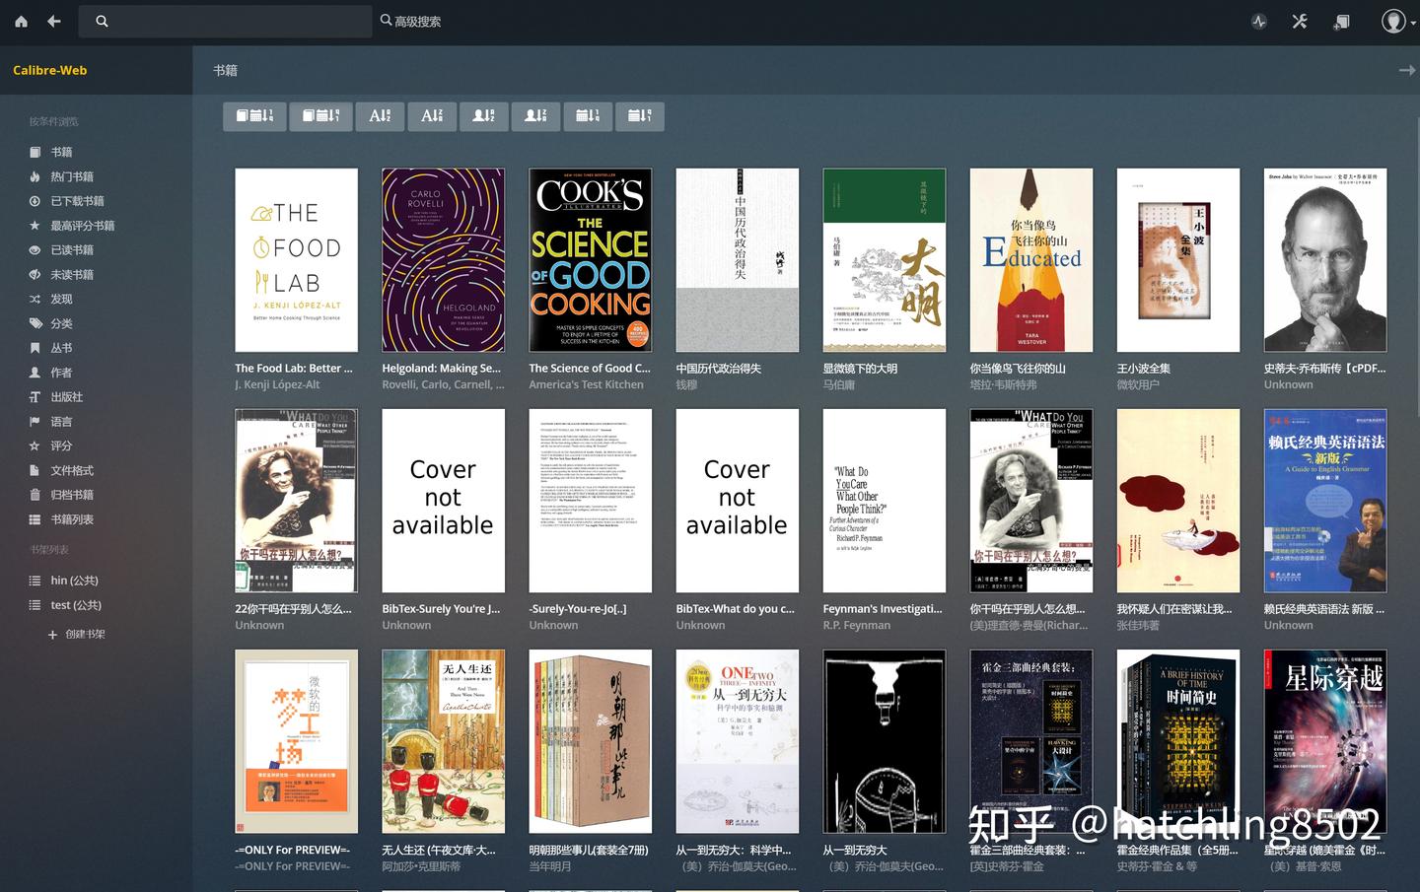Viewport: 1420px width, 892px height.
Task: Open author 钱穆
Action: pyautogui.click(x=686, y=384)
